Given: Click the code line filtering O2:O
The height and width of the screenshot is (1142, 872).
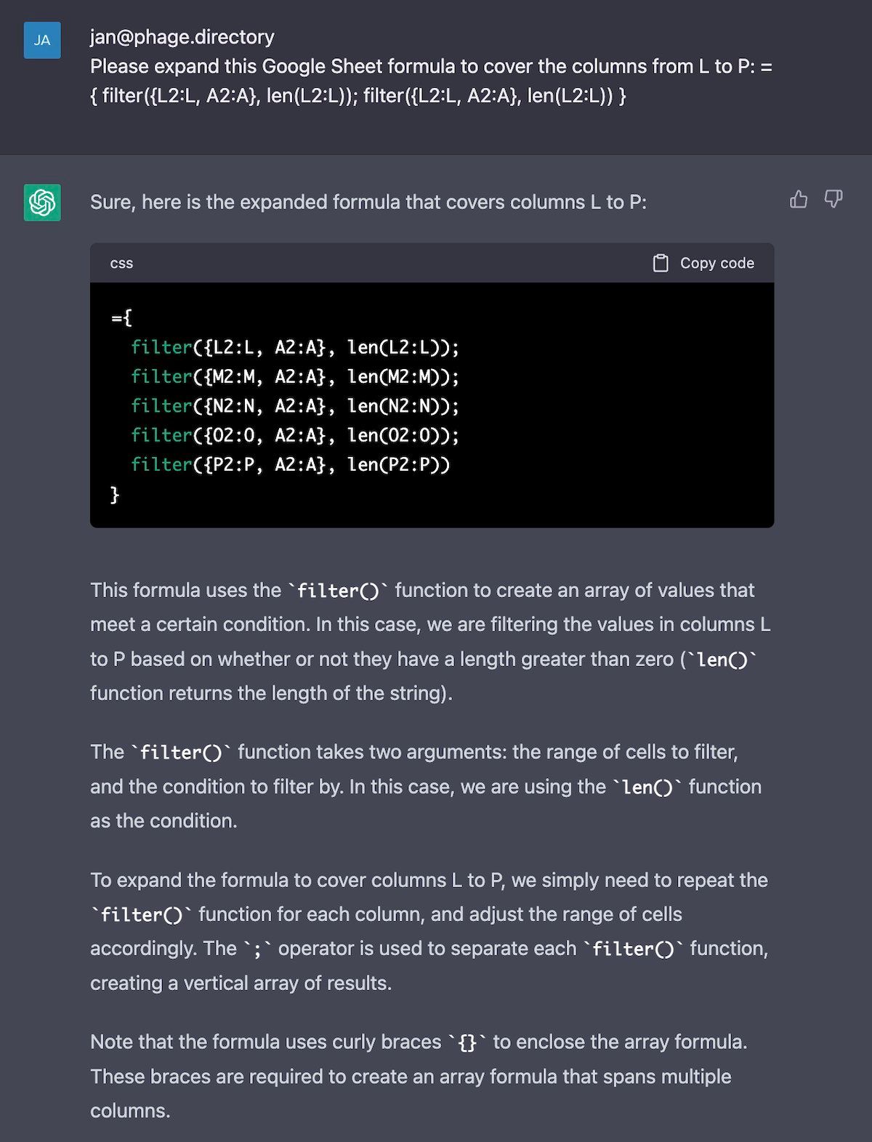Looking at the screenshot, I should click(295, 434).
